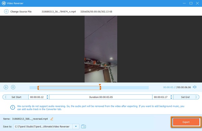
Task: Increase start time with up arrow
Action: [47, 96]
